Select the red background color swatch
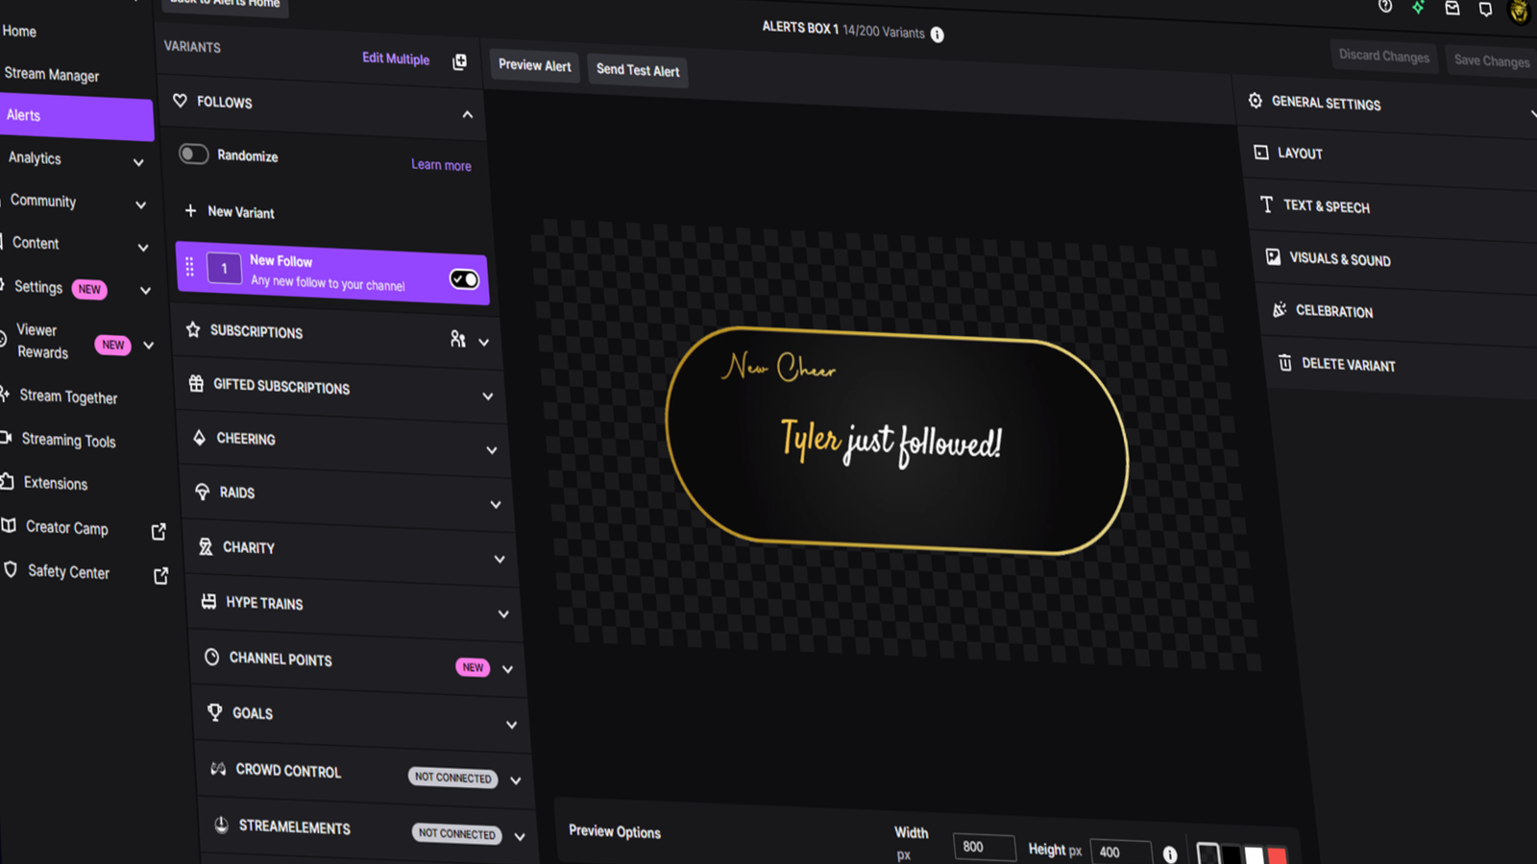 tap(1278, 854)
